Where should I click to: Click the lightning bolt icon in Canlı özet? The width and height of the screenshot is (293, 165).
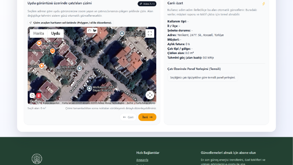click(263, 4)
